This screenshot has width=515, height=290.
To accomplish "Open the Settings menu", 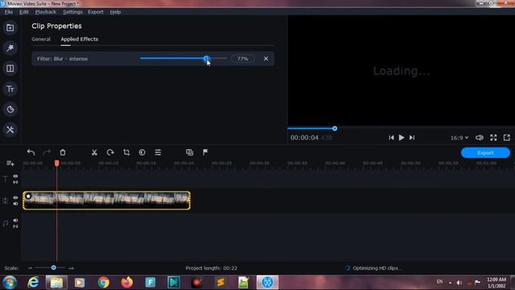I will coord(72,12).
